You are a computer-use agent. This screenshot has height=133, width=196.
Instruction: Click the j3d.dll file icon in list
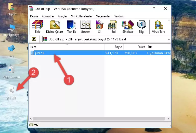[x=32, y=53]
